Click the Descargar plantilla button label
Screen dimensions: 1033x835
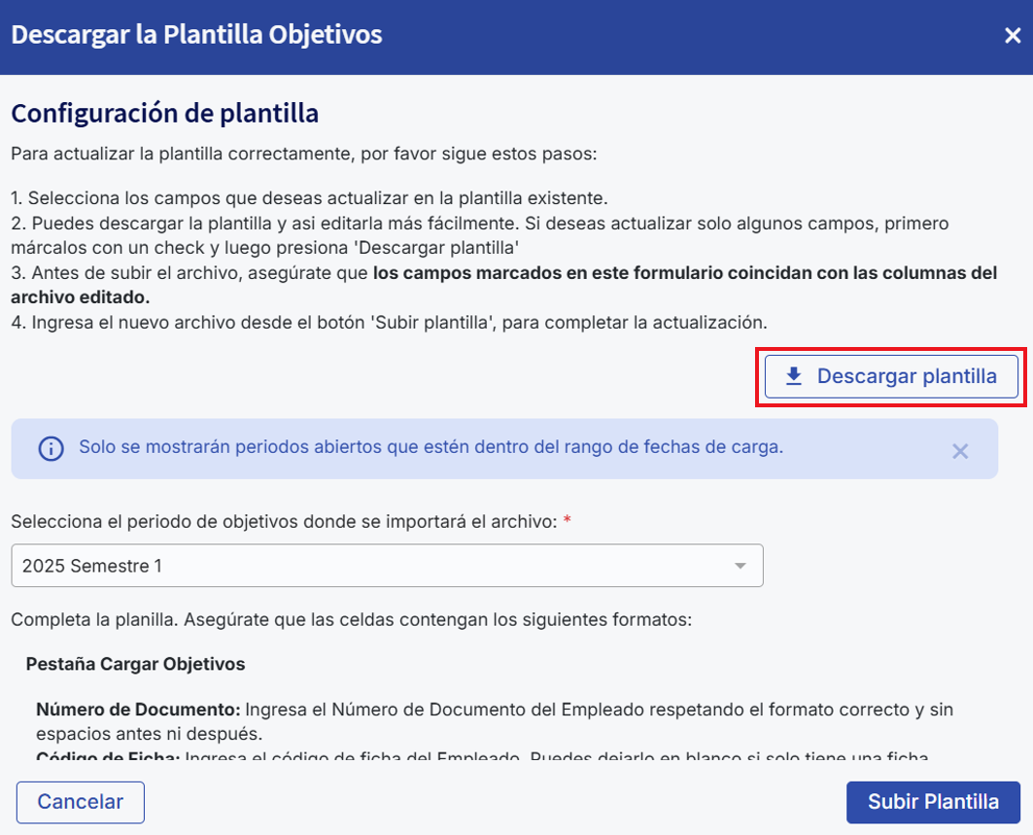907,376
